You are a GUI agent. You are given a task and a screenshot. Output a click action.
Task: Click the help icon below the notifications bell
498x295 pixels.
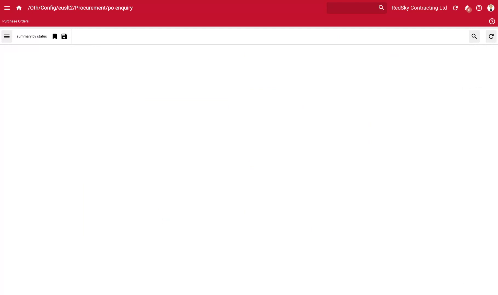click(x=491, y=21)
